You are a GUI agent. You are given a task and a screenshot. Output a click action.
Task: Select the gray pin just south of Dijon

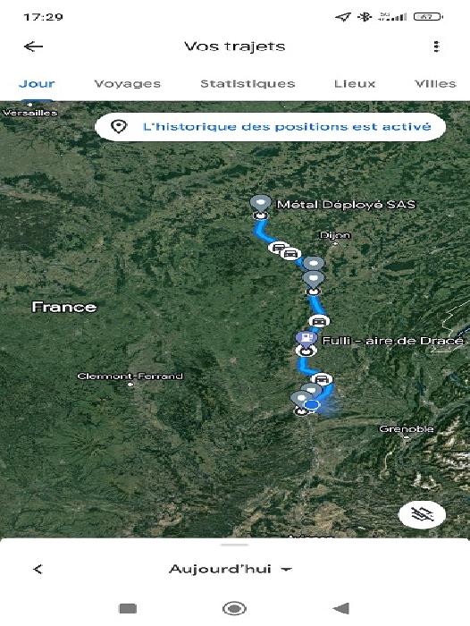click(314, 265)
